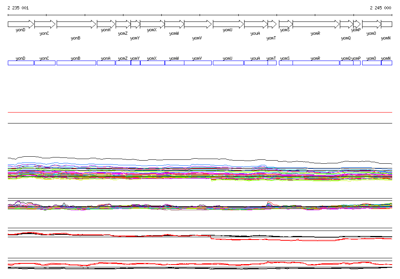Select the yomU gene arrow
400x279 pixels.
pos(228,24)
